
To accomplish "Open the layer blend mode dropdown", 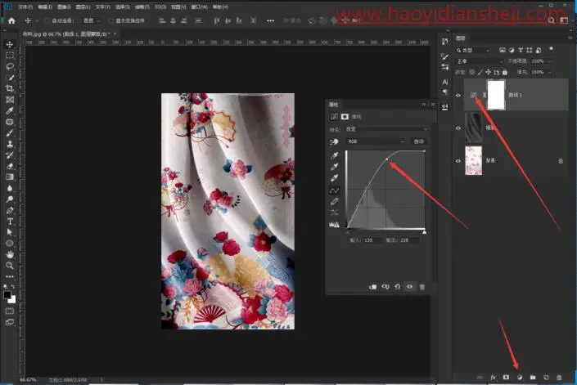I will [x=480, y=61].
